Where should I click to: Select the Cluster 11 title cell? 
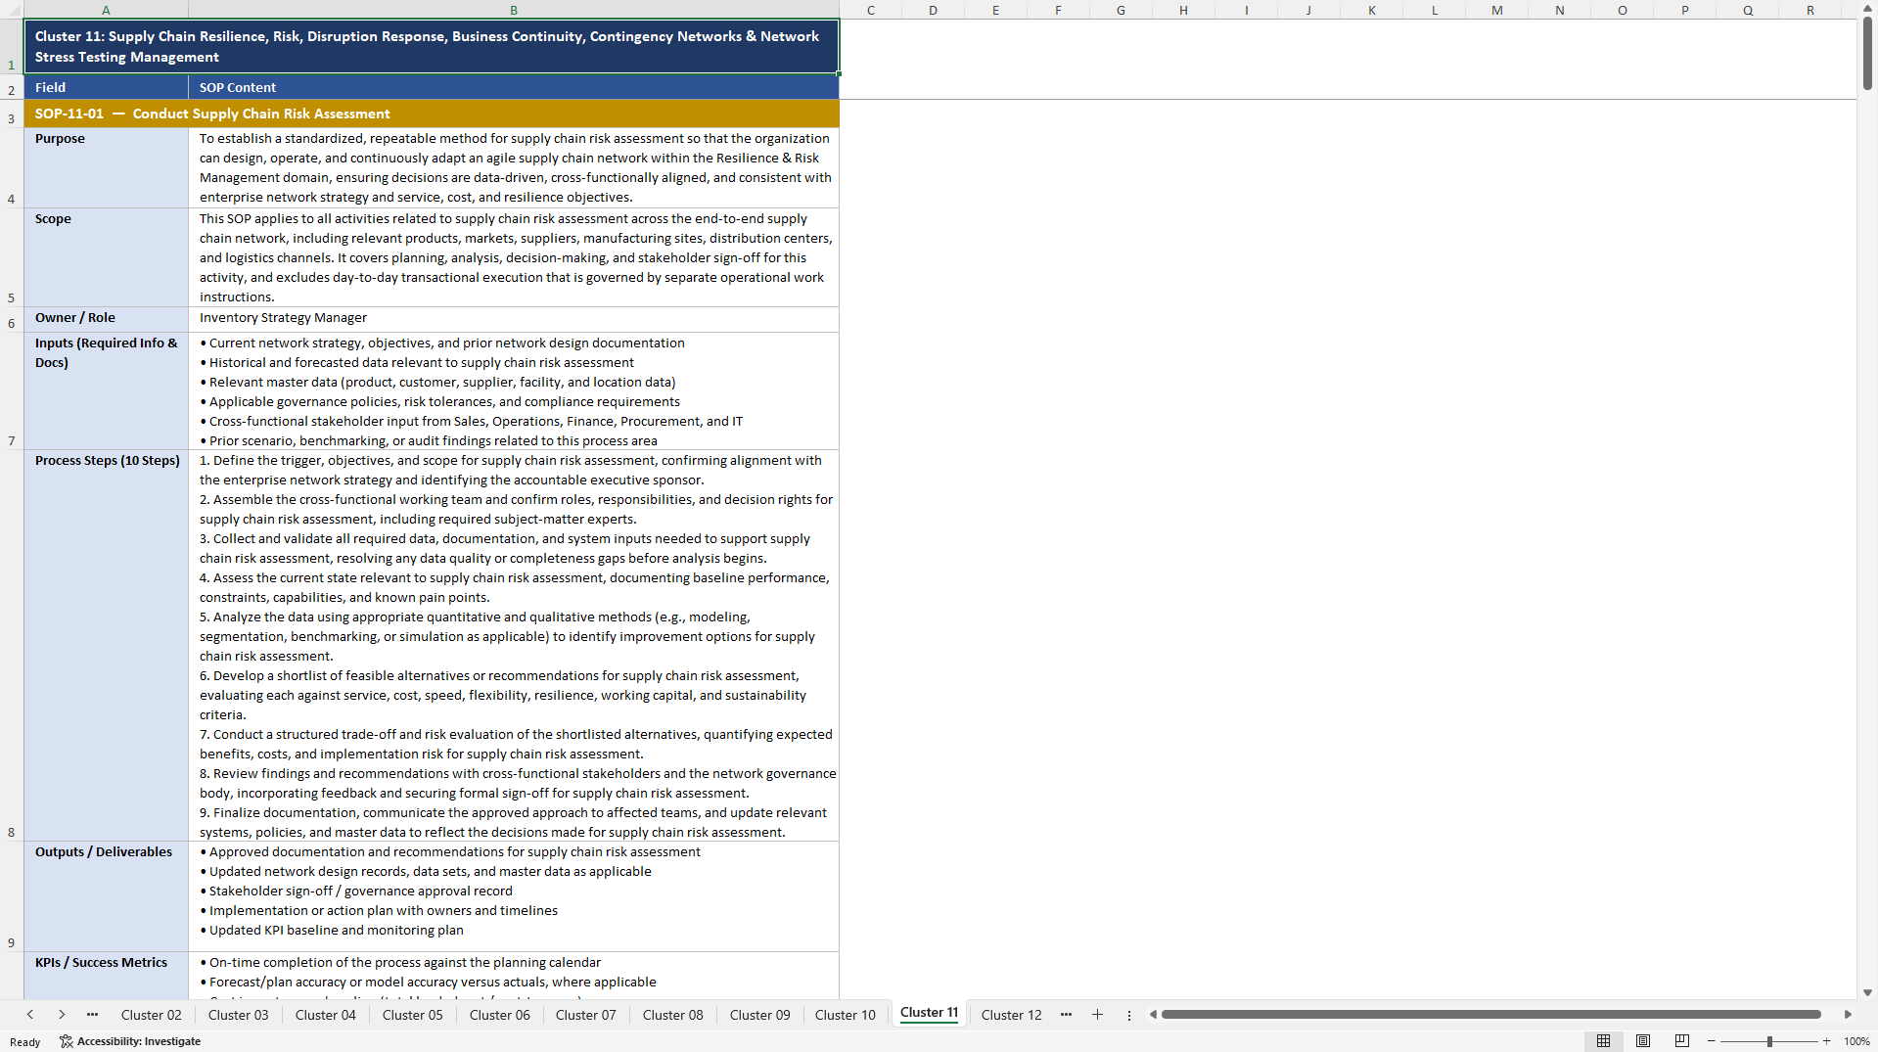(432, 47)
